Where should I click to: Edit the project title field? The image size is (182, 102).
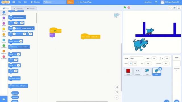click(x=54, y=2)
